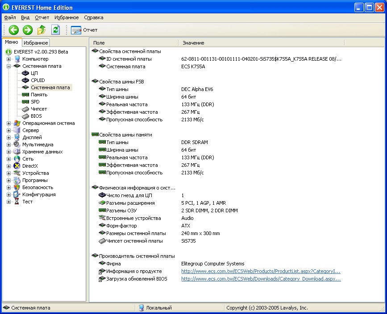Open the Избранное menu in menu bar

click(67, 17)
